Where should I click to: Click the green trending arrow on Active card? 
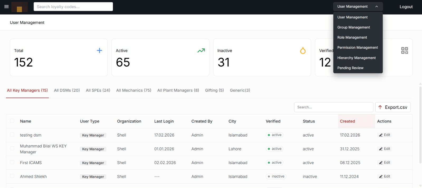point(201,50)
